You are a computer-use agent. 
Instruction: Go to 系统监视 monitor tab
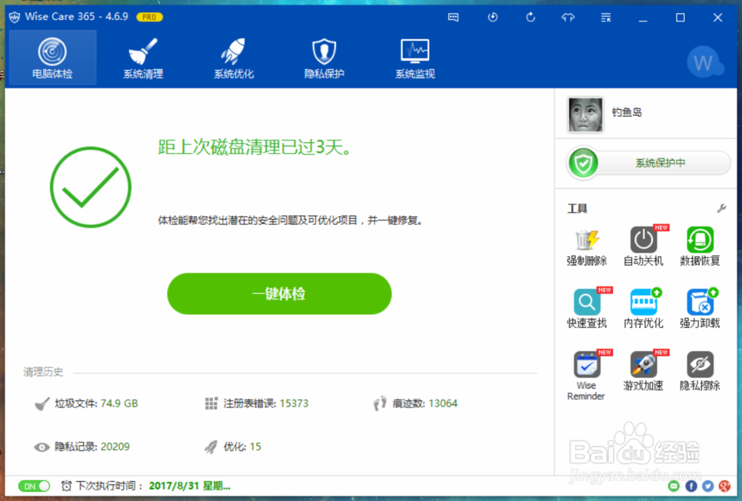415,58
